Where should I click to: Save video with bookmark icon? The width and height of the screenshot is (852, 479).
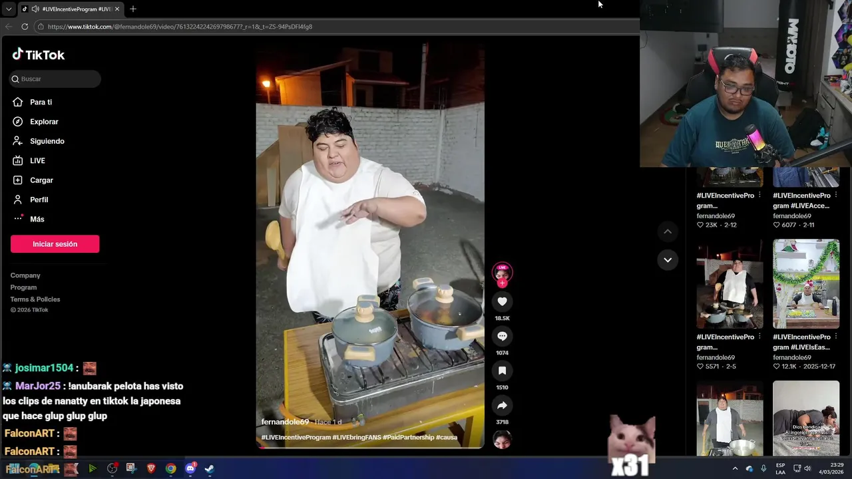coord(502,371)
